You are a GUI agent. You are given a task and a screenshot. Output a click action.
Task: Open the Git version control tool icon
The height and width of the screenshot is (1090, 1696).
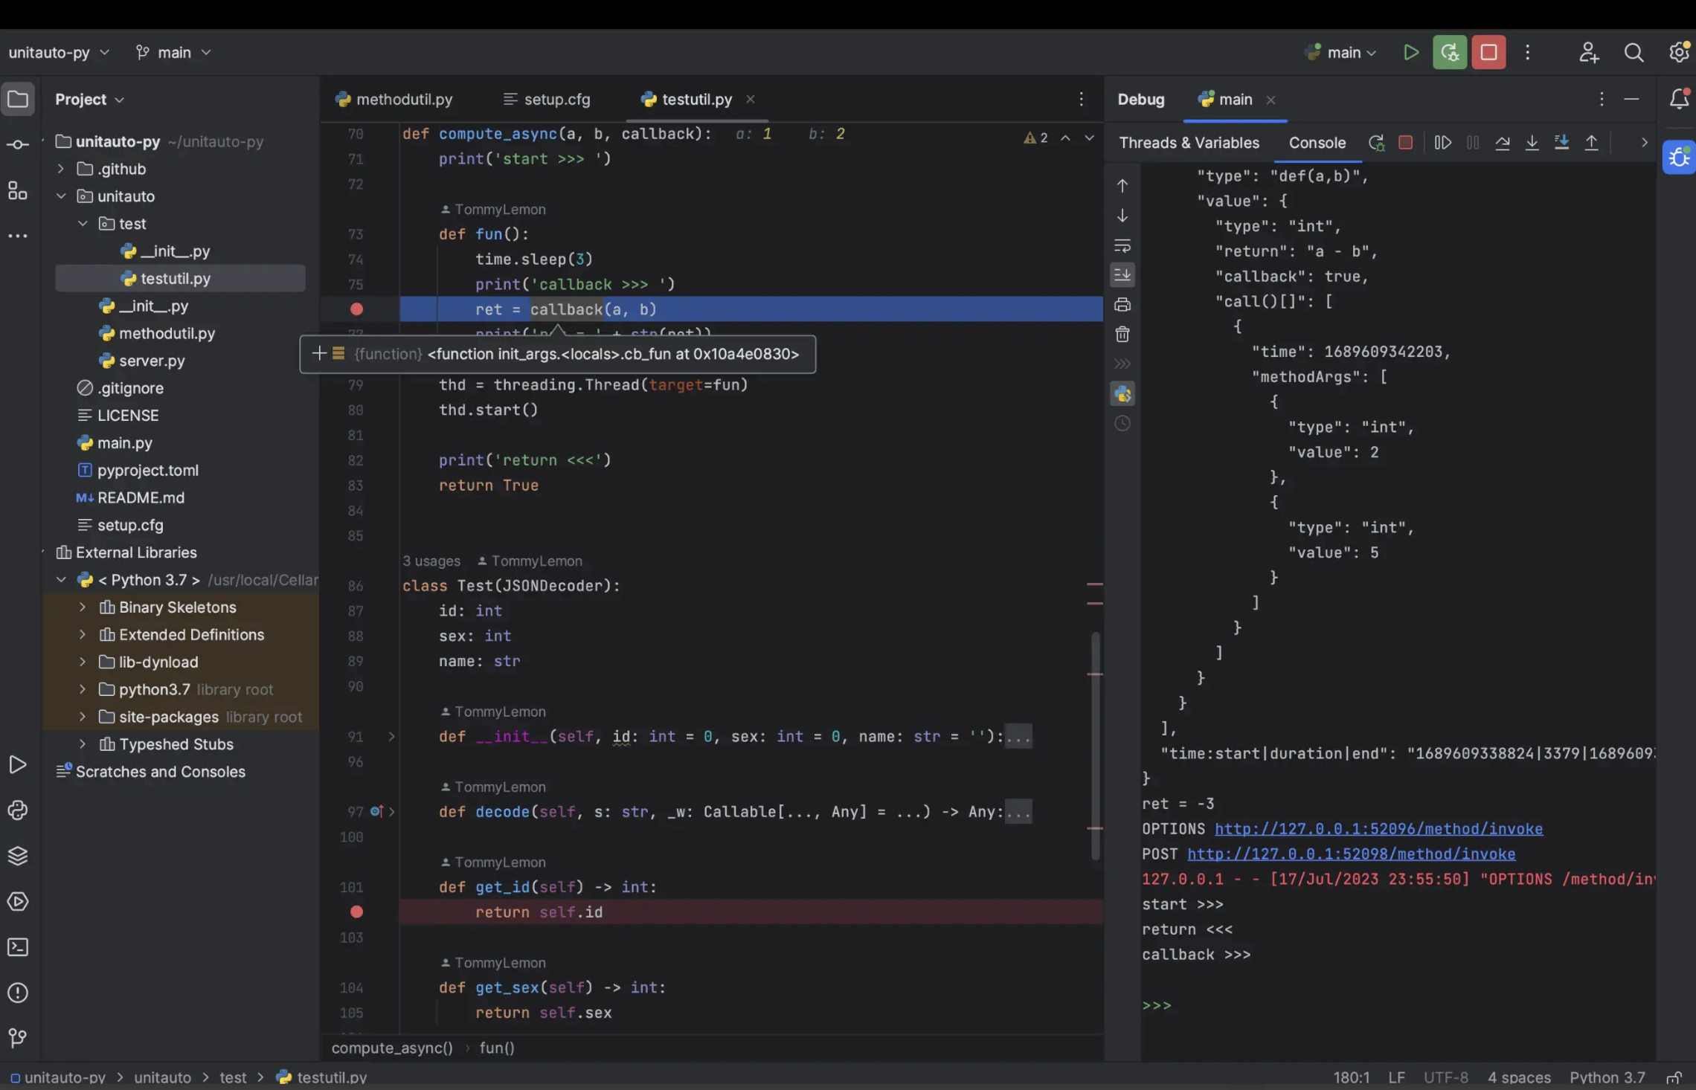pos(18,1037)
